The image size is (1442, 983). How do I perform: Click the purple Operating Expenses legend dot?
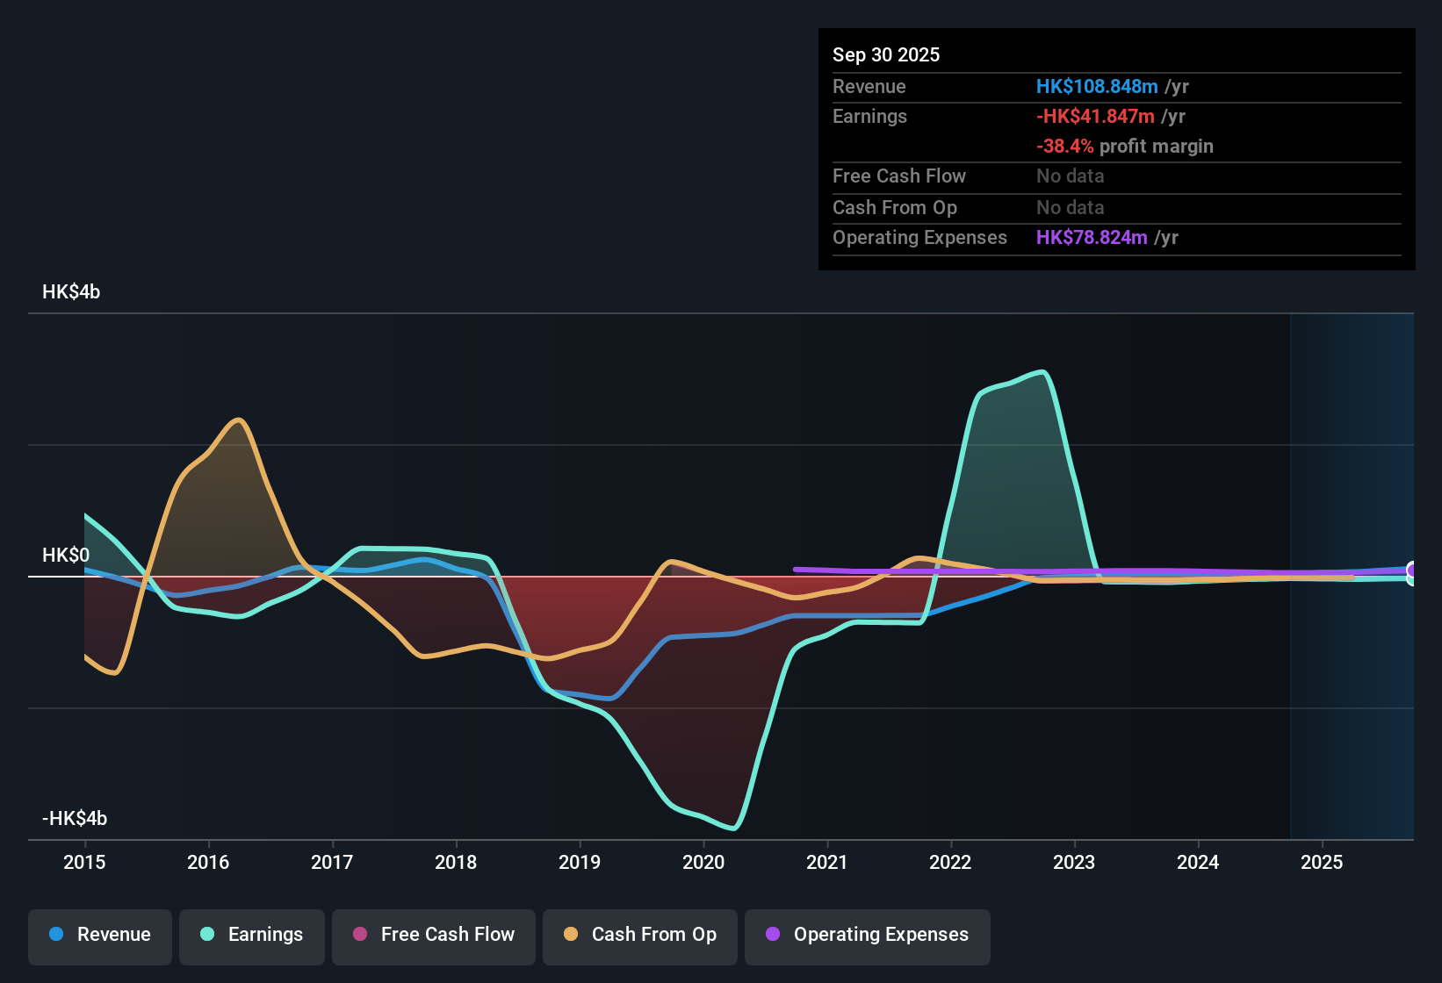pos(771,935)
